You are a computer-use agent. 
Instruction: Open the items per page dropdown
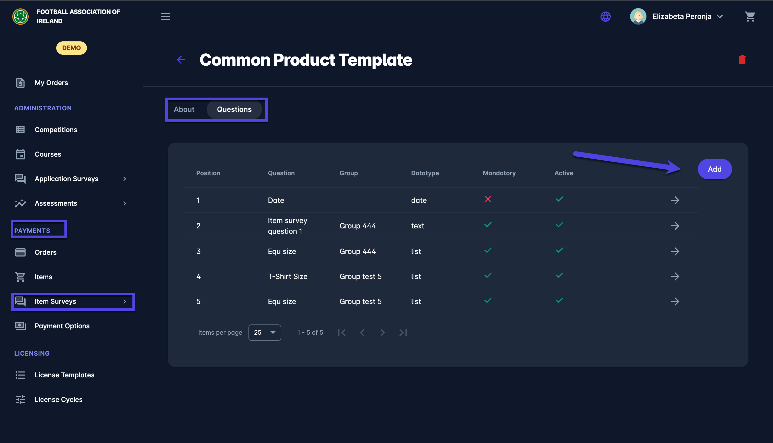265,333
